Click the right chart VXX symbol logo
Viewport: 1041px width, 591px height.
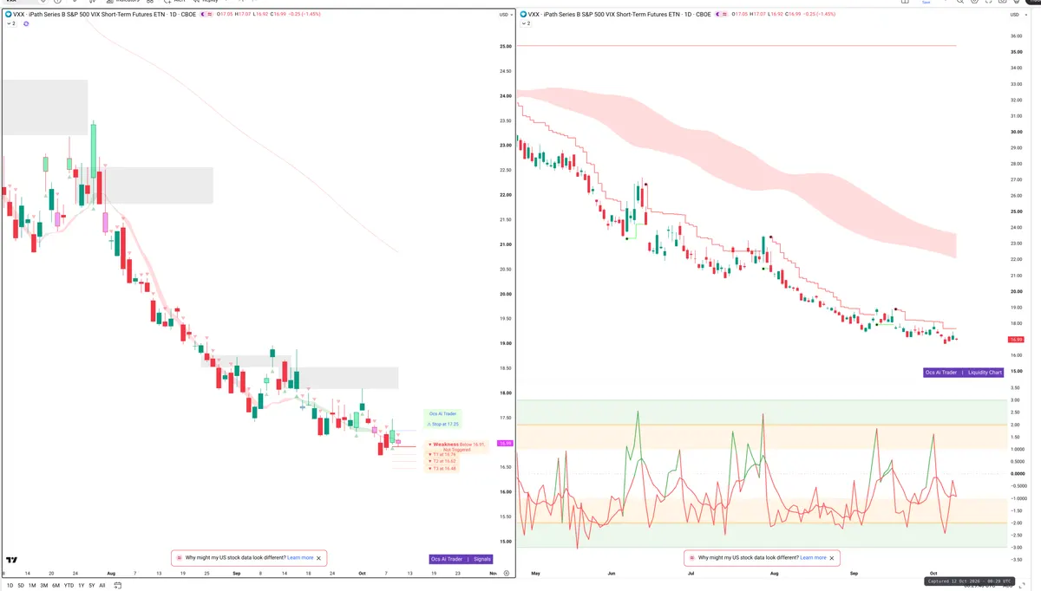pyautogui.click(x=522, y=15)
